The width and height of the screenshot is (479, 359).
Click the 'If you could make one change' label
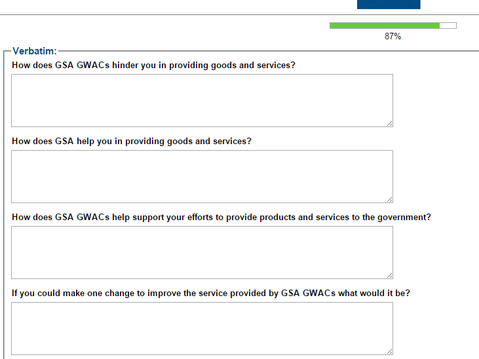click(210, 293)
